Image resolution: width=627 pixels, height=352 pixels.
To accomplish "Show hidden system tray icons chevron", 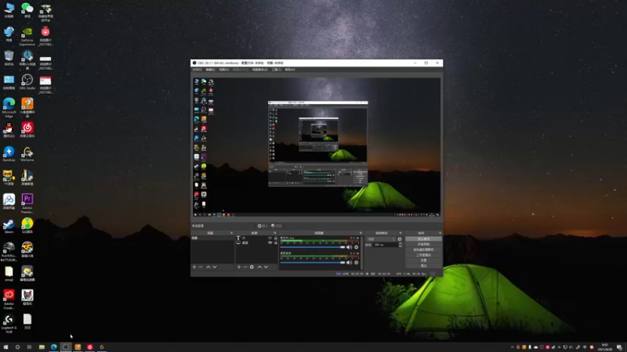I will 513,347.
